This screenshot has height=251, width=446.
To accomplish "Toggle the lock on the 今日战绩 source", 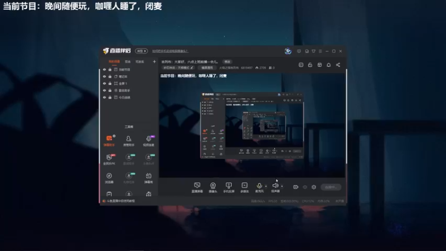I will [x=110, y=97].
